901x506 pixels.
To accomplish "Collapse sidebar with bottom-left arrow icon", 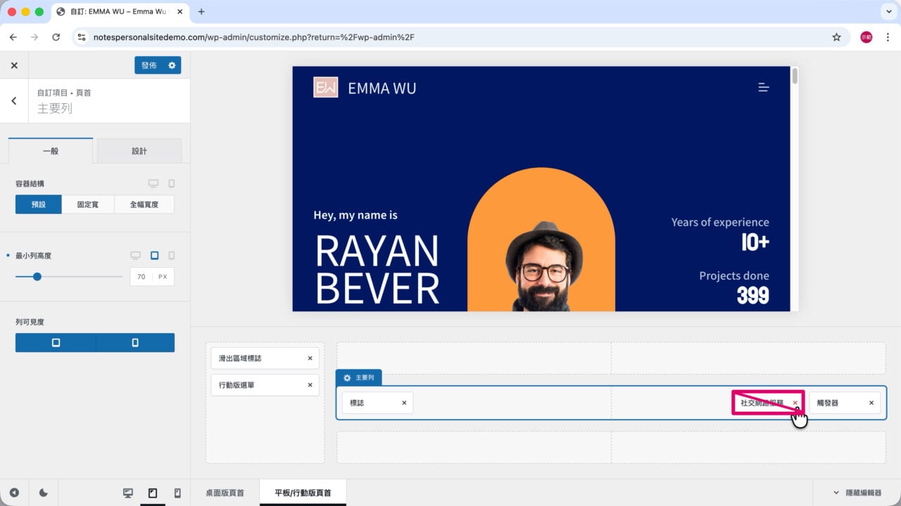I will 14,493.
